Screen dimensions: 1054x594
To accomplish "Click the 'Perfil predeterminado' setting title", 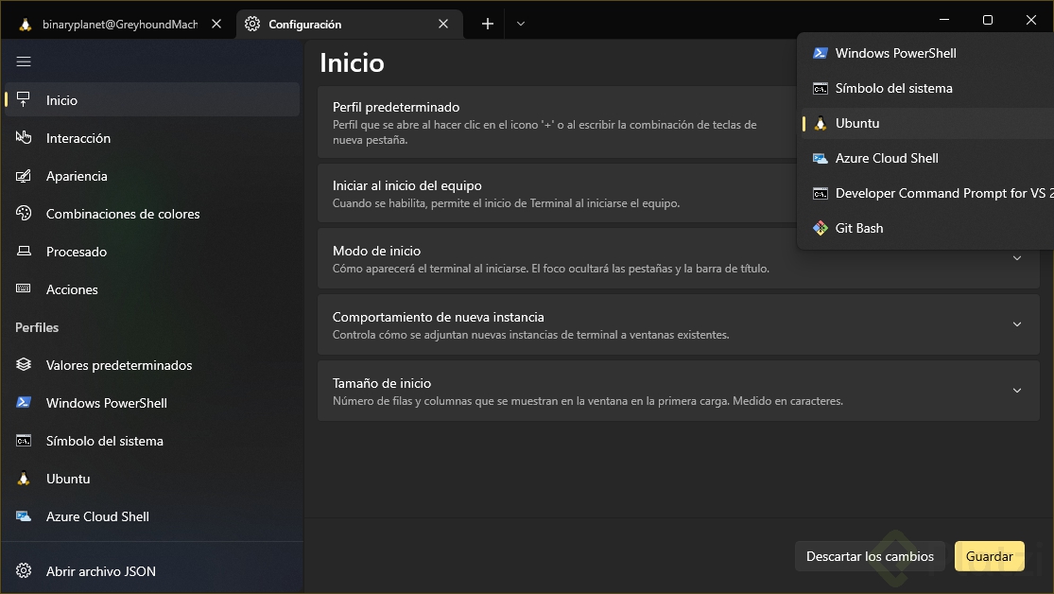I will click(396, 107).
